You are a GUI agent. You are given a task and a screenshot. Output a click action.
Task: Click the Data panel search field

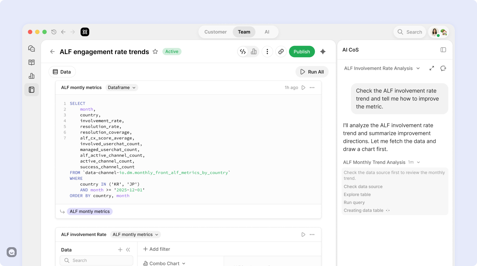pyautogui.click(x=97, y=260)
